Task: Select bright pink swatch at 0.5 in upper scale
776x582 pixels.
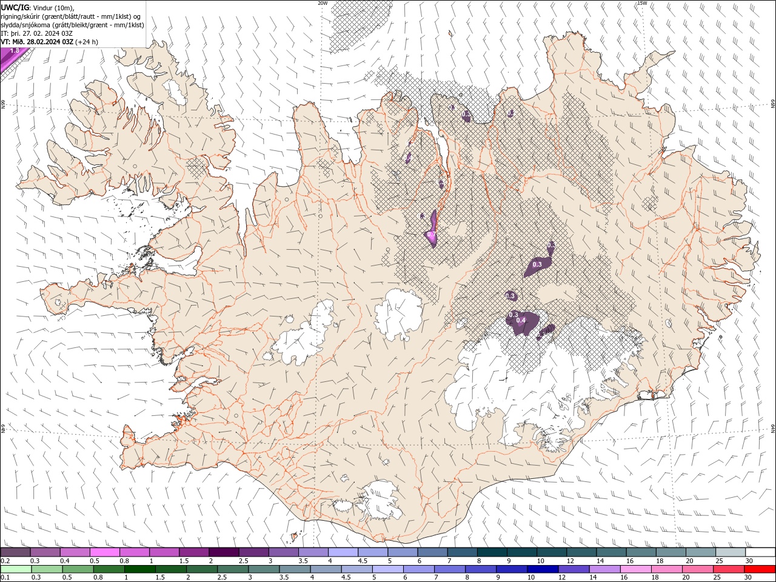Action: 104,552
